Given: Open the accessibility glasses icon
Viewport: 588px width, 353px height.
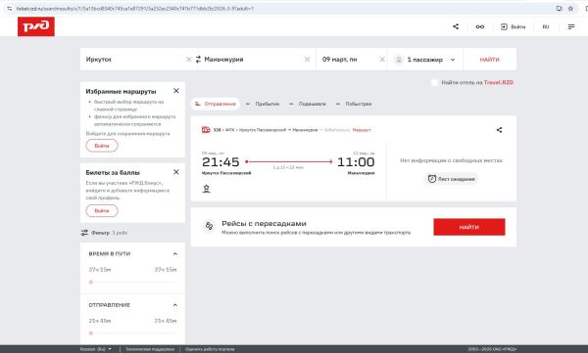Looking at the screenshot, I should (x=480, y=26).
